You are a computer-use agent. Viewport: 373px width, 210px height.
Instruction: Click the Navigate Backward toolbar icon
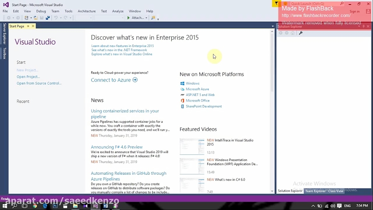click(9, 18)
